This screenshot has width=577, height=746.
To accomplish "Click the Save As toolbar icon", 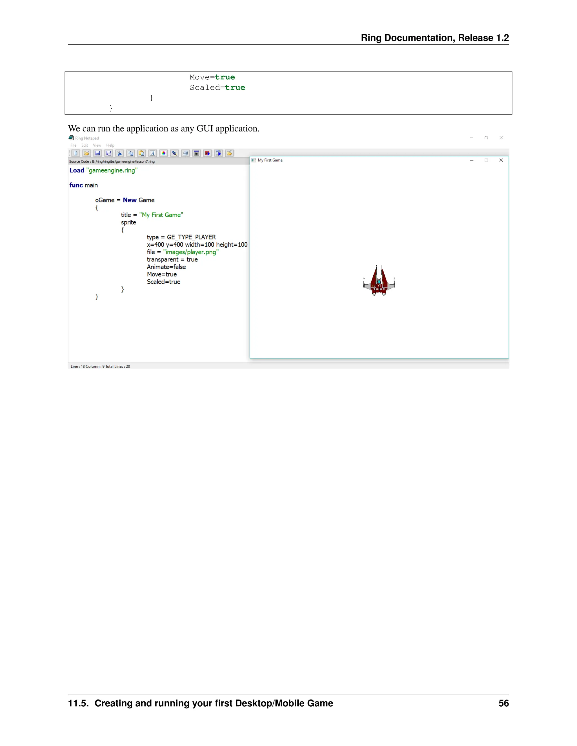I will tap(108, 153).
